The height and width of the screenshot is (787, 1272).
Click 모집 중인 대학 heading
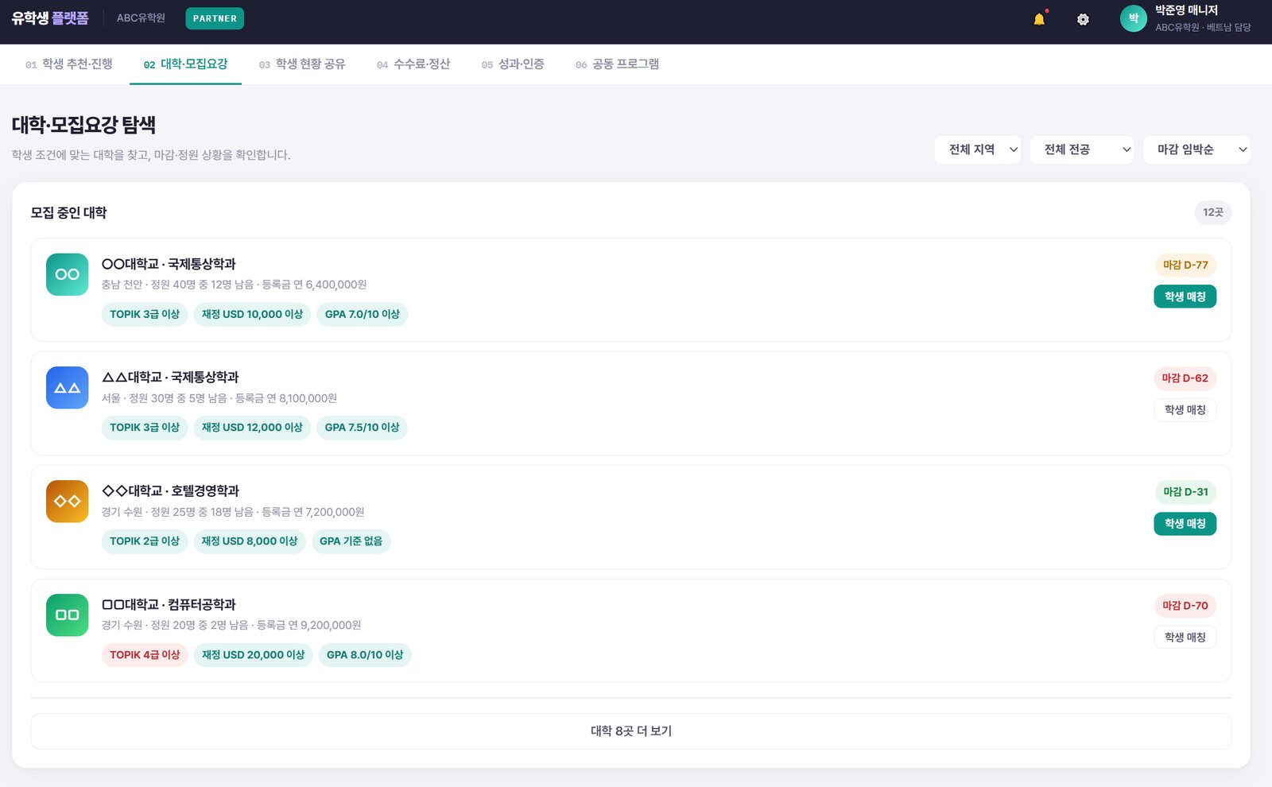point(68,213)
